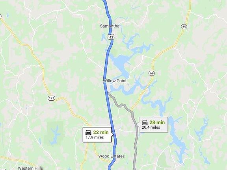Click the Willow Point place label
227x170 pixels.
point(115,81)
